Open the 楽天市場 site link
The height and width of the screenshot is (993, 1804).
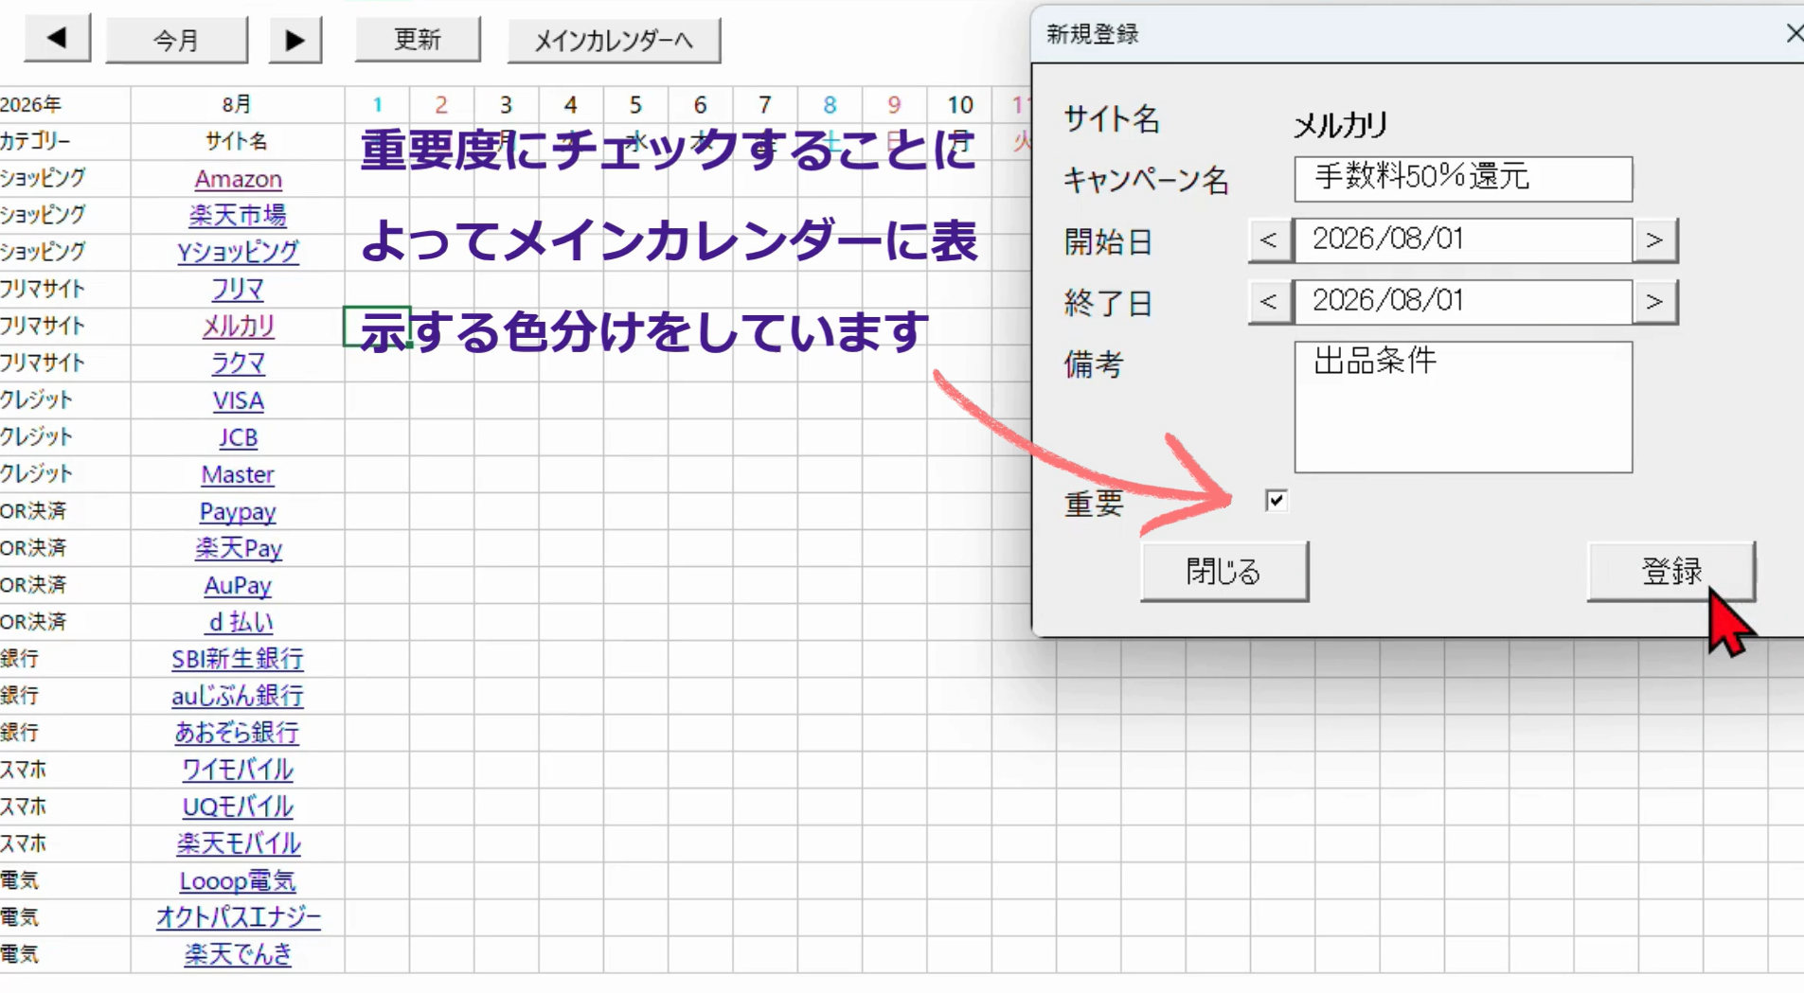(x=238, y=215)
